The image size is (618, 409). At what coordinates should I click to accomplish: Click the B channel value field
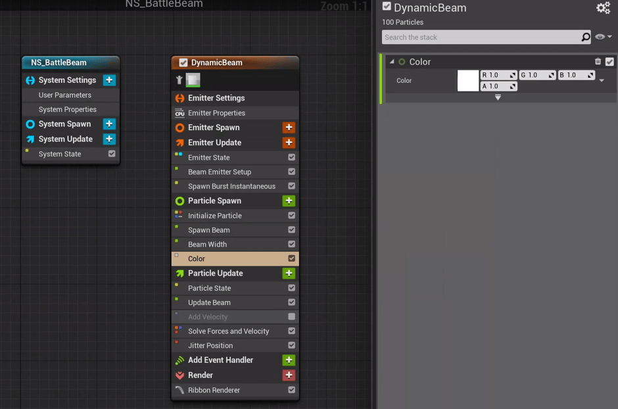(x=576, y=75)
